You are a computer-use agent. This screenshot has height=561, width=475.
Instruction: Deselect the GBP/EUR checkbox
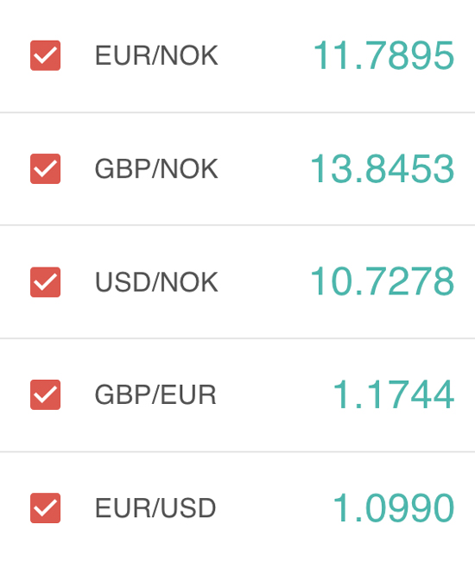point(45,394)
